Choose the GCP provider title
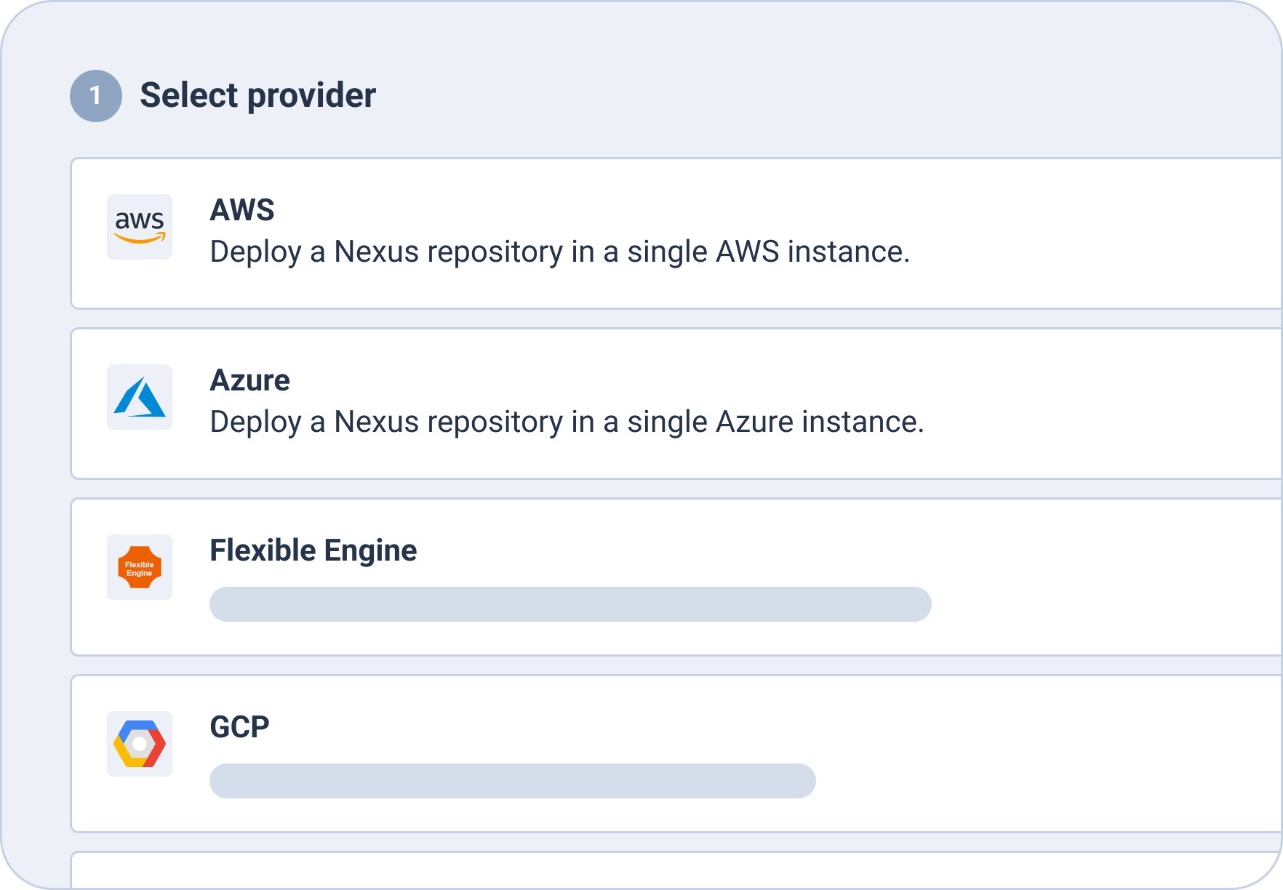 click(x=239, y=727)
